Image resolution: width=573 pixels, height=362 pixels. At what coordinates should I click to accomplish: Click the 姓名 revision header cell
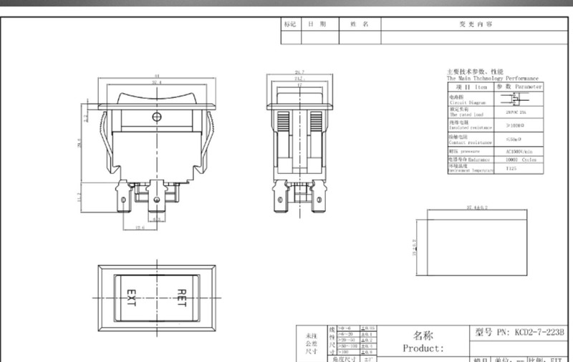tap(360, 24)
